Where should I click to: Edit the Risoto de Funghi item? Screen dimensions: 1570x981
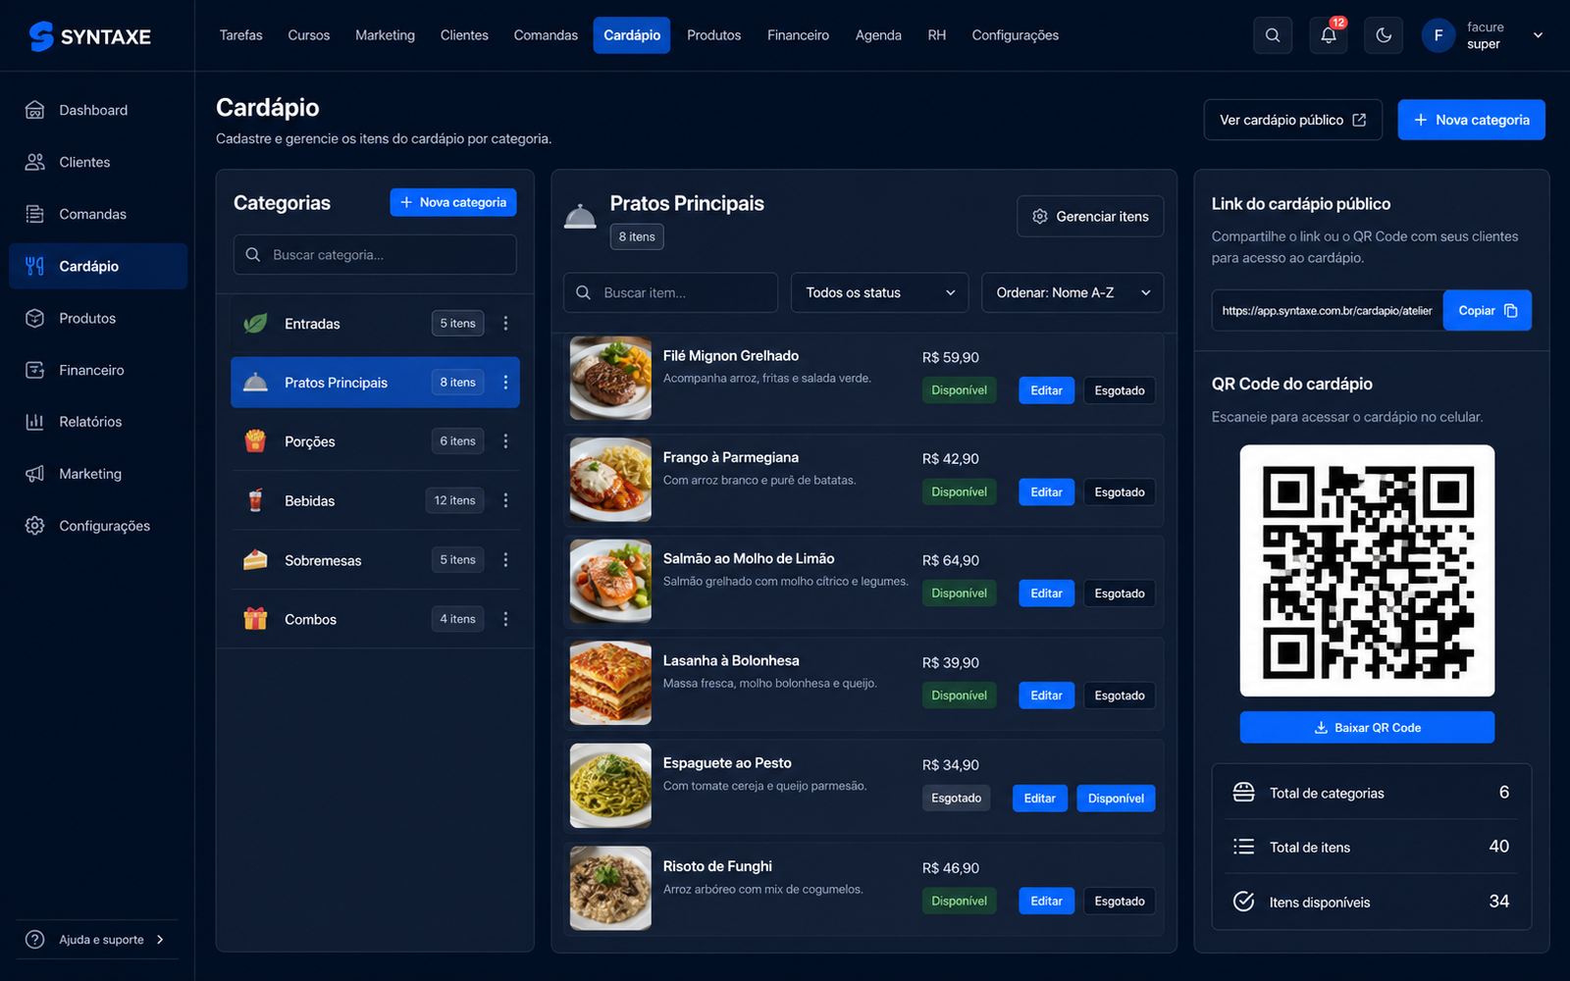click(x=1046, y=902)
